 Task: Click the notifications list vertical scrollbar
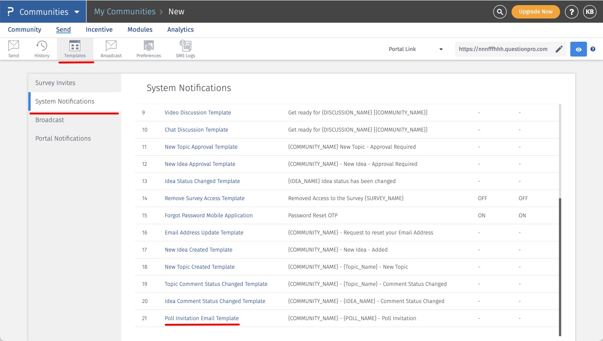[560, 266]
